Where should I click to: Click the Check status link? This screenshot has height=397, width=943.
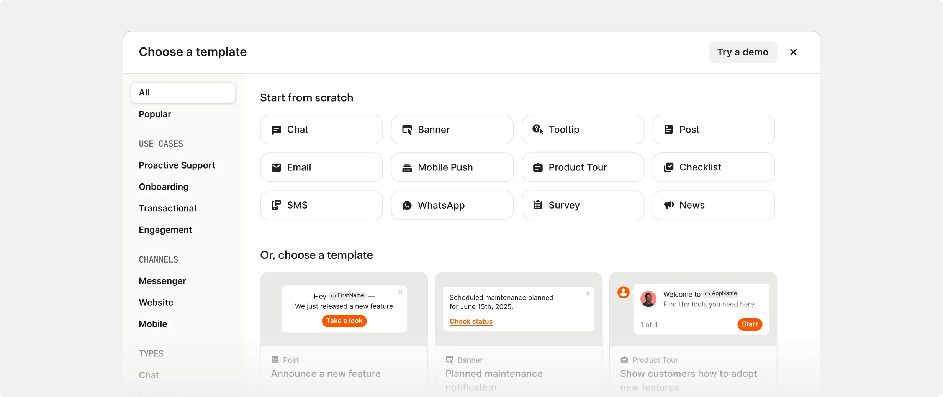pos(471,321)
